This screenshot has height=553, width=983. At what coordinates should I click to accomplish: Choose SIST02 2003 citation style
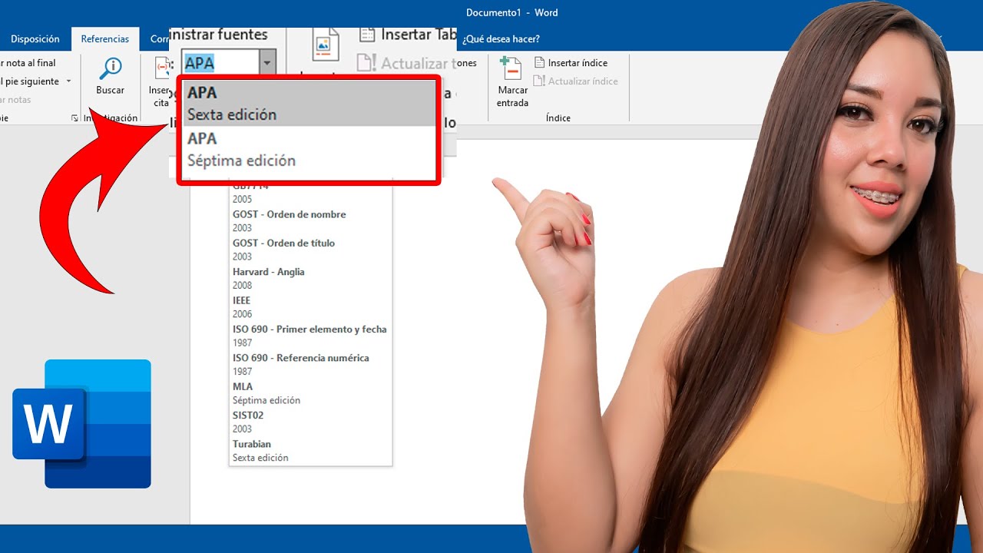click(x=310, y=422)
